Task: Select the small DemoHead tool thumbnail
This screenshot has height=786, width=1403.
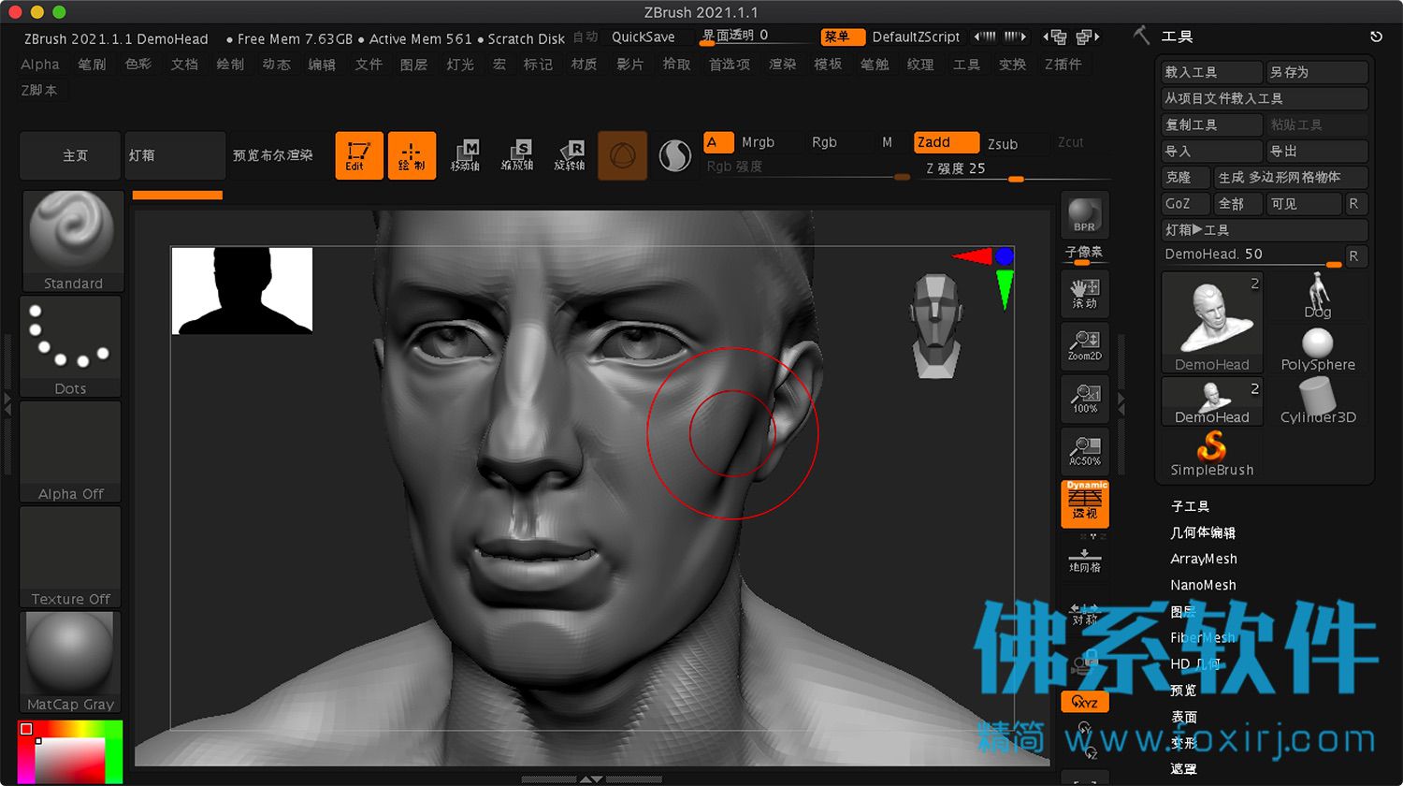Action: (x=1212, y=401)
